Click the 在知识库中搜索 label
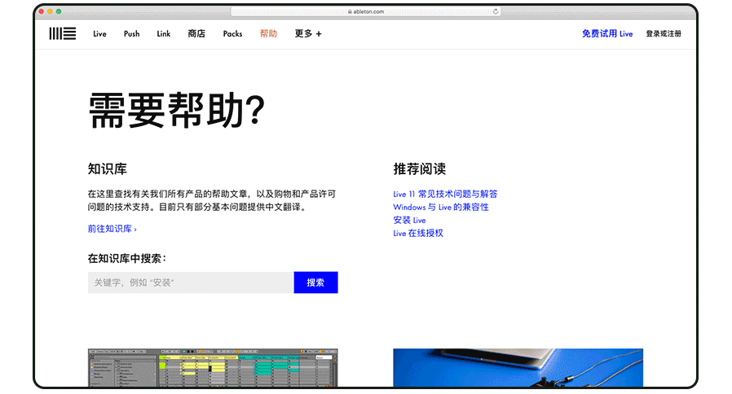Viewport: 732px width, 394px height. pyautogui.click(x=126, y=258)
